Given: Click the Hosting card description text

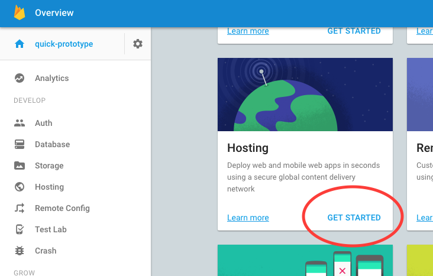Looking at the screenshot, I should pyautogui.click(x=303, y=177).
